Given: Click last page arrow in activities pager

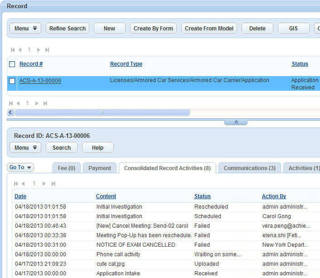Looking at the screenshot, I should pos(53,184).
